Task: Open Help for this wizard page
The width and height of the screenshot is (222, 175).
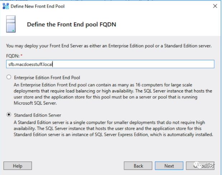Action: pyautogui.click(x=18, y=166)
